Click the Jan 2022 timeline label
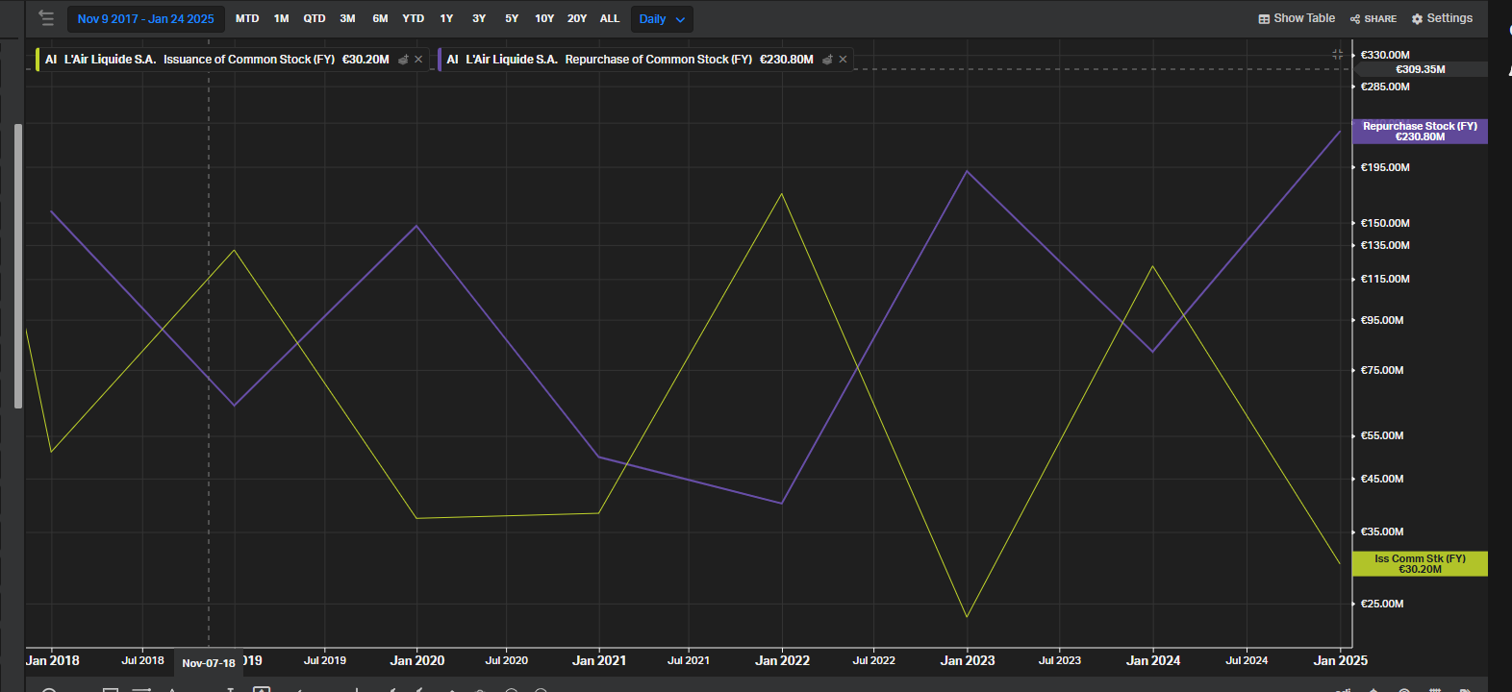Image resolution: width=1512 pixels, height=692 pixels. (782, 660)
